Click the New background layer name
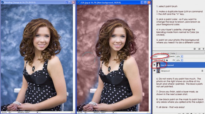Viewport: 205px width, 114px height. [167, 65]
